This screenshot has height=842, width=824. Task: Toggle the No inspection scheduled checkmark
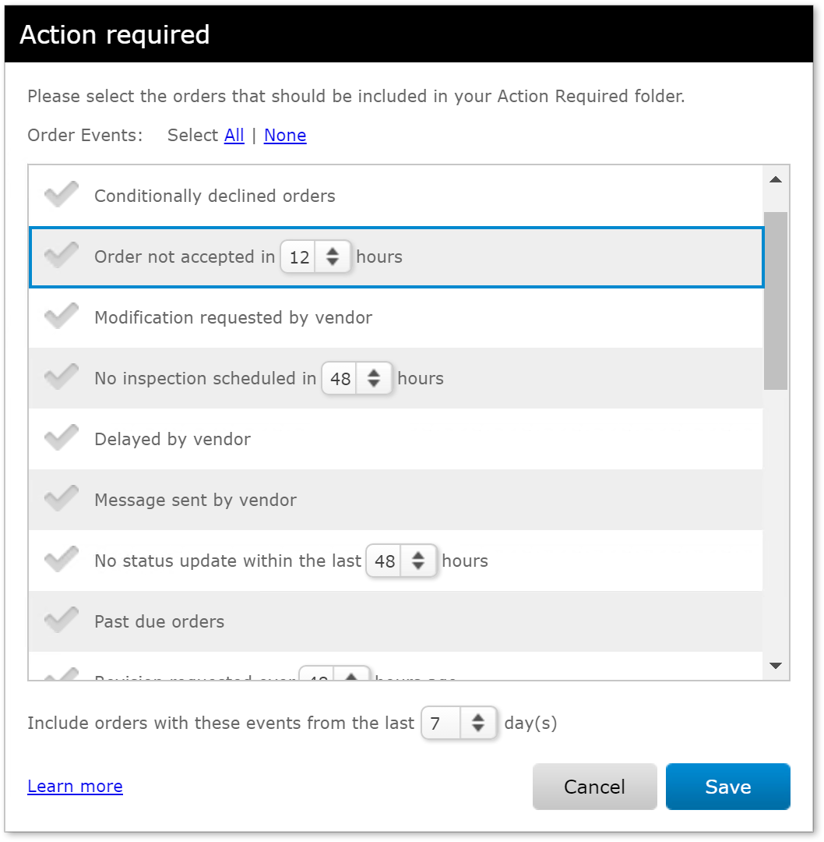62,377
